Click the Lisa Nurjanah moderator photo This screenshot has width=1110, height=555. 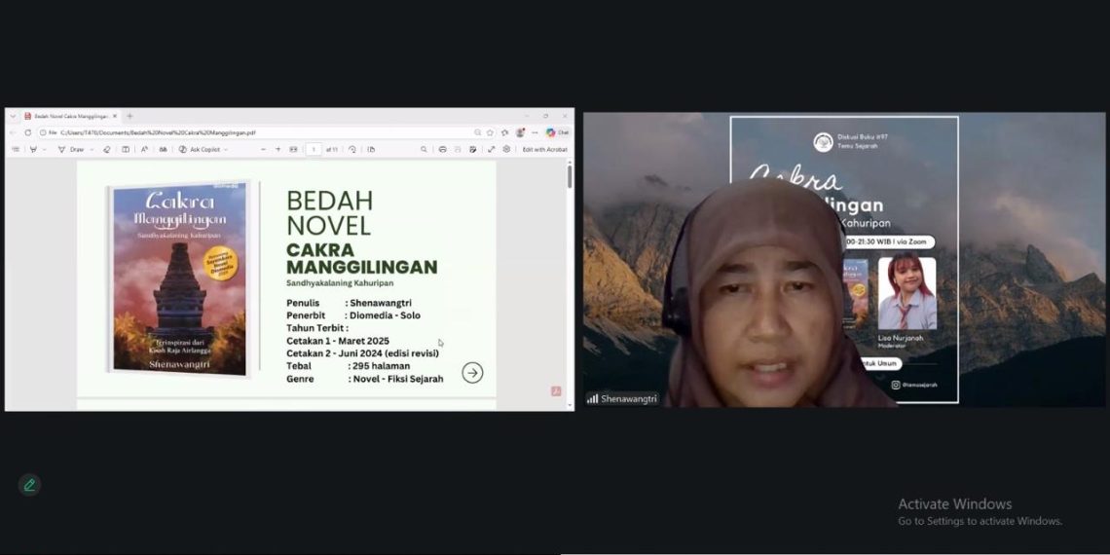pyautogui.click(x=906, y=293)
